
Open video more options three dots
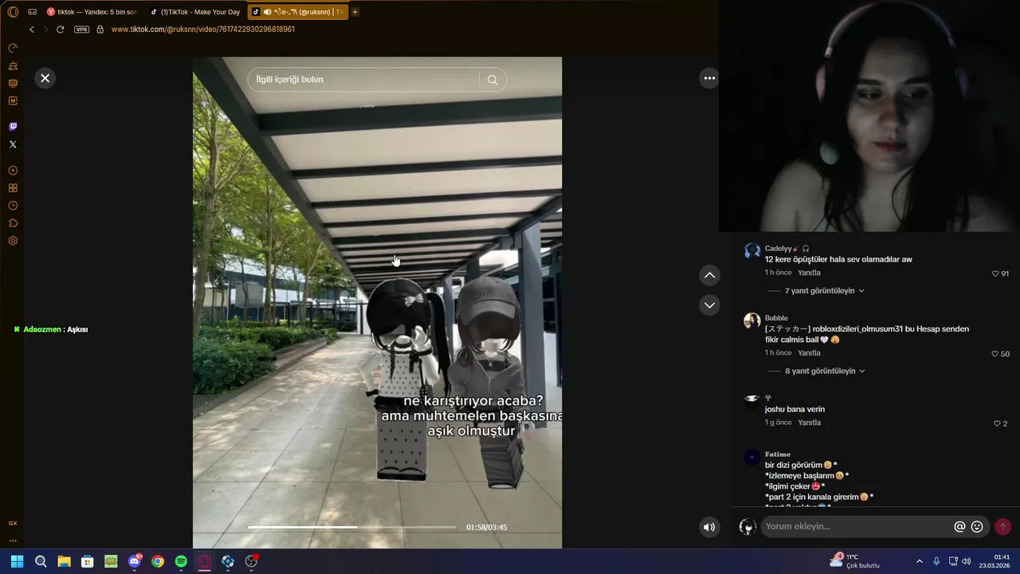pyautogui.click(x=709, y=78)
